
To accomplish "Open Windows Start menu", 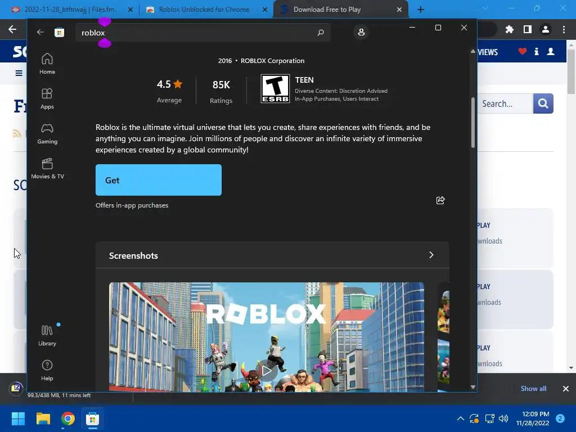I will (18, 418).
